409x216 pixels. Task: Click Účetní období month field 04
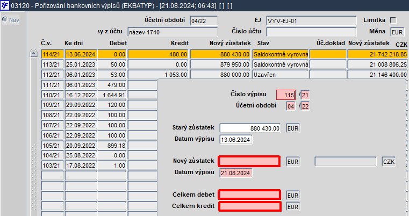click(291, 106)
